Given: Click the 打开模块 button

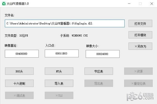Looking at the screenshot, I should click(x=140, y=35).
